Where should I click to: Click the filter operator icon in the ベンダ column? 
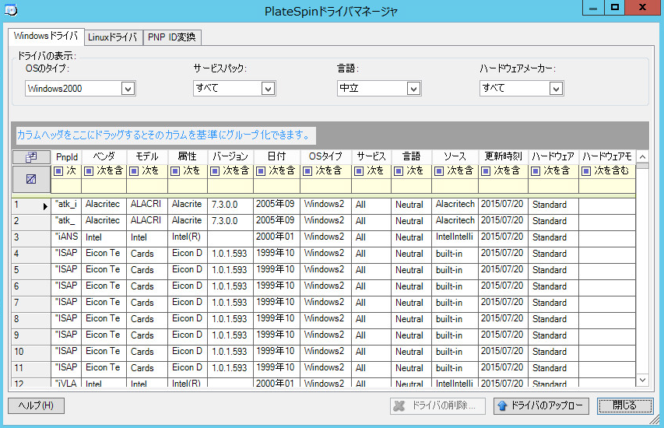point(90,170)
